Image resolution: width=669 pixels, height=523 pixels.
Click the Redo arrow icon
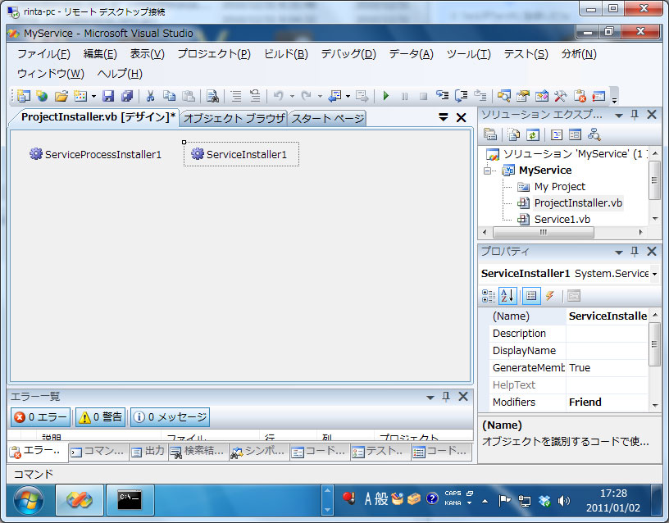pyautogui.click(x=306, y=96)
